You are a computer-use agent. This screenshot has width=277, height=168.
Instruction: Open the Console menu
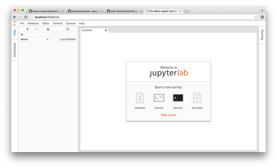pyautogui.click(x=71, y=23)
